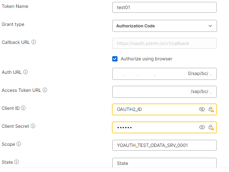This screenshot has width=229, height=172.
Task: Click the Token Name input field
Action: pyautogui.click(x=164, y=7)
